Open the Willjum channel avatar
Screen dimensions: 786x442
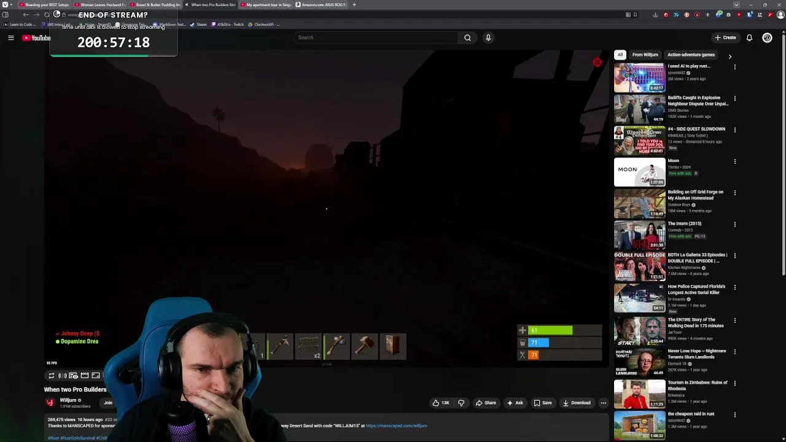(x=50, y=403)
